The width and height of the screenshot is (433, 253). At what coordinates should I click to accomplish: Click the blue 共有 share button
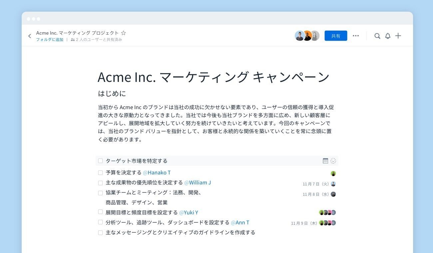(336, 36)
